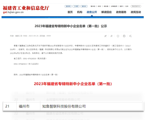Select the 政务公开 navigation tab
Viewport: 145px width, 120px height.
[x=92, y=12]
